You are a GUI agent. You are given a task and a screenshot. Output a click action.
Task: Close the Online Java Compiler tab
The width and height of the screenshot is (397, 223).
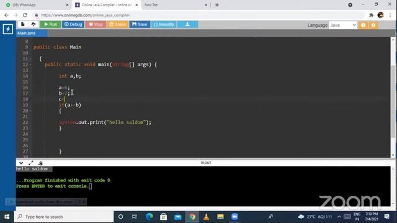pyautogui.click(x=136, y=5)
